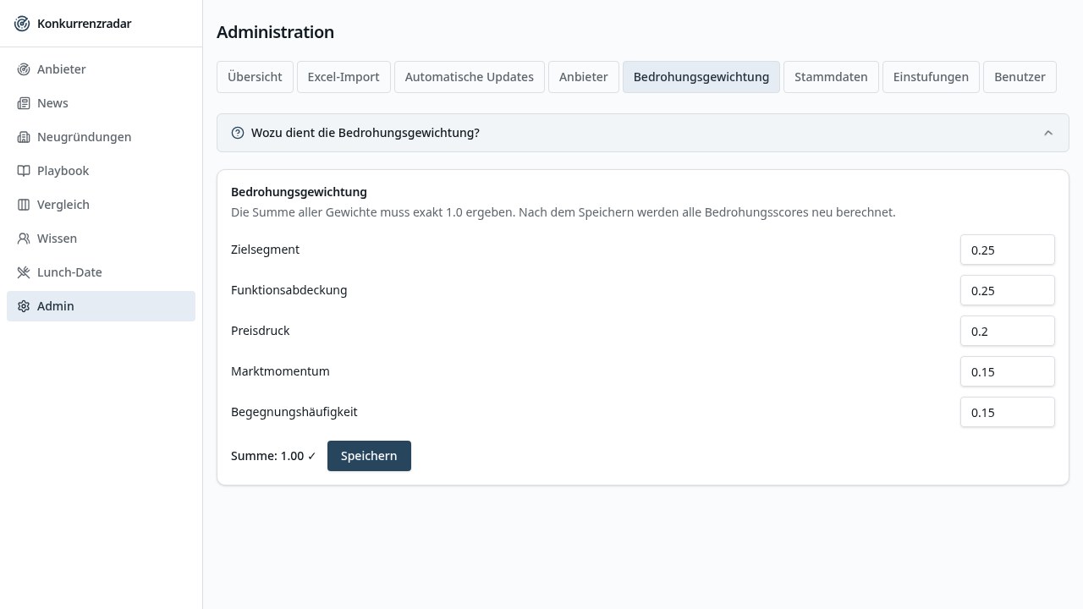Click the "Wozu dient die Bedrohungsgewichtung?" heading
Image resolution: width=1083 pixels, height=609 pixels.
click(366, 133)
